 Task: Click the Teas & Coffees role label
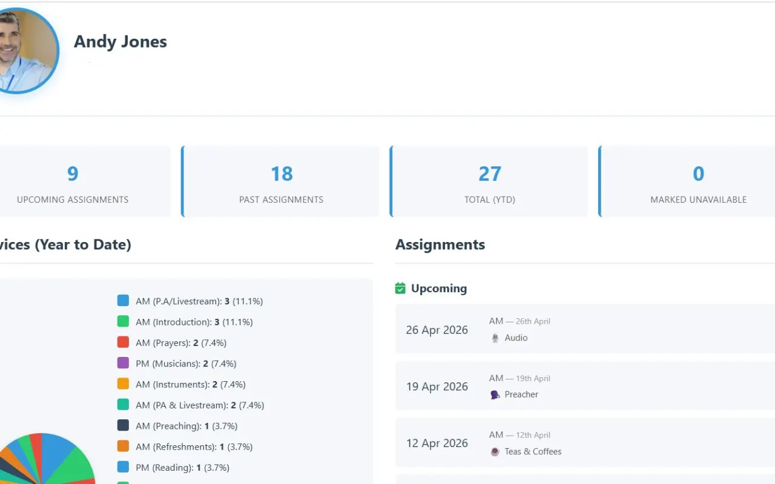click(533, 451)
